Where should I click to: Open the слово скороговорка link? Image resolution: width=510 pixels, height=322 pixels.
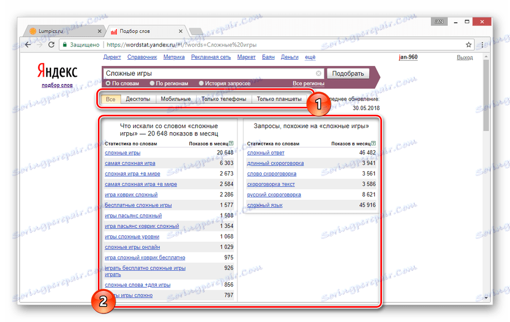[x=271, y=174]
